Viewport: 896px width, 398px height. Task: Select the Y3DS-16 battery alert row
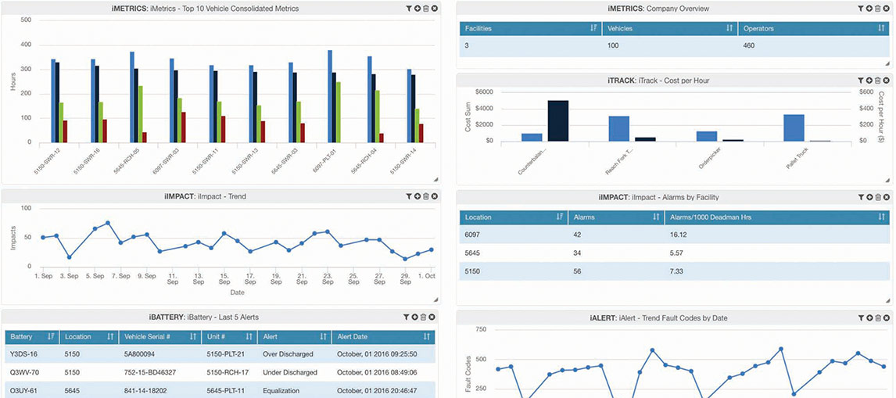[219, 354]
